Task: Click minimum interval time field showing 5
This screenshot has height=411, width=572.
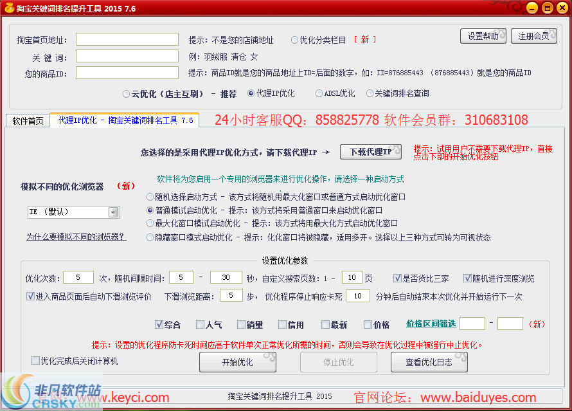Action: (x=181, y=277)
